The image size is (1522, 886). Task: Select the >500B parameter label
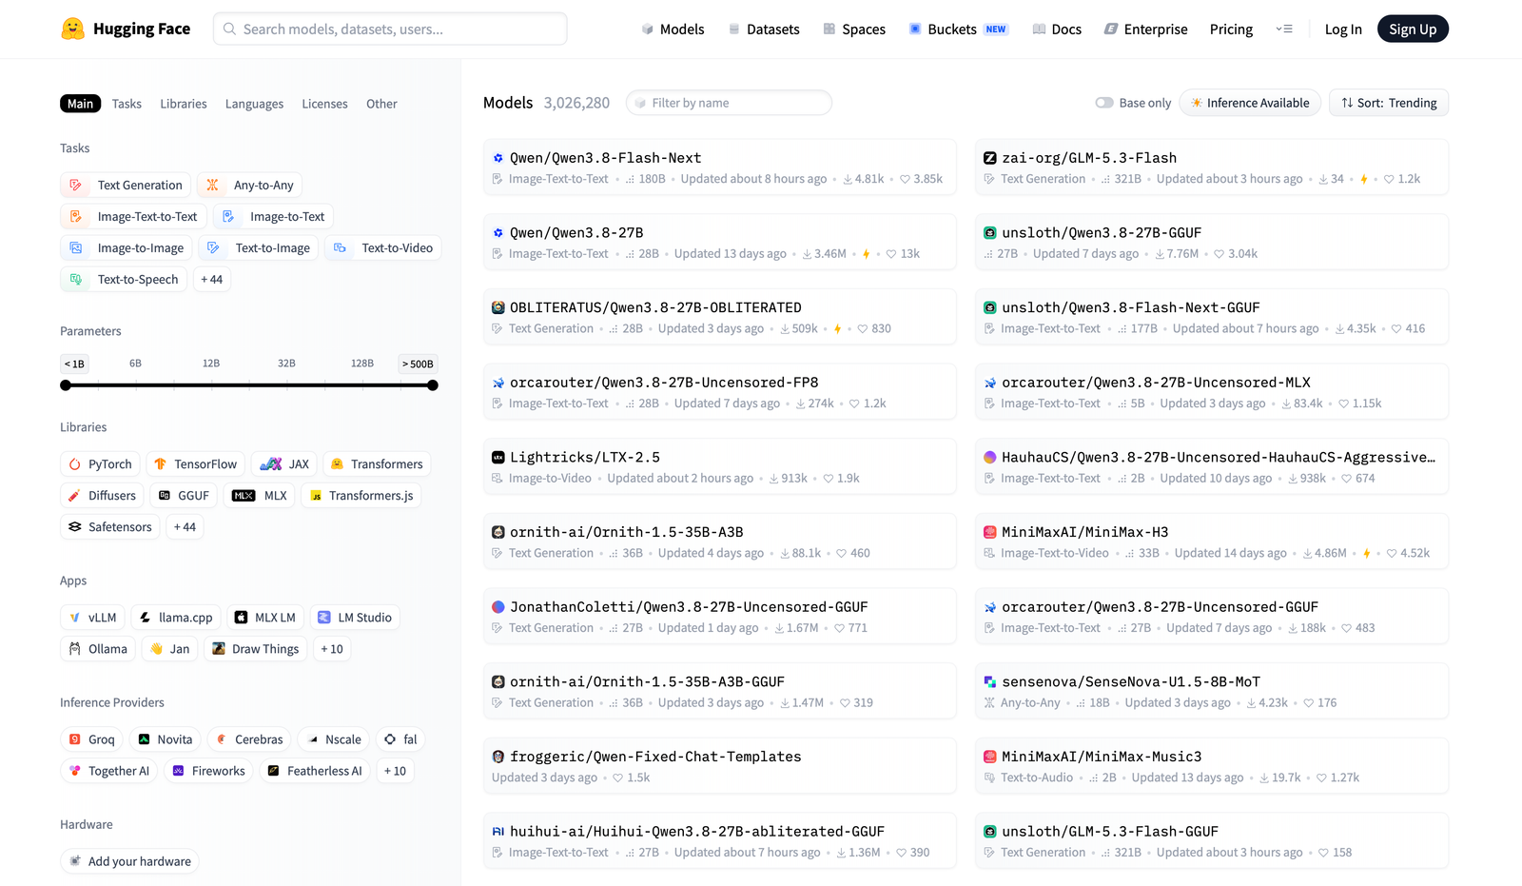point(418,364)
